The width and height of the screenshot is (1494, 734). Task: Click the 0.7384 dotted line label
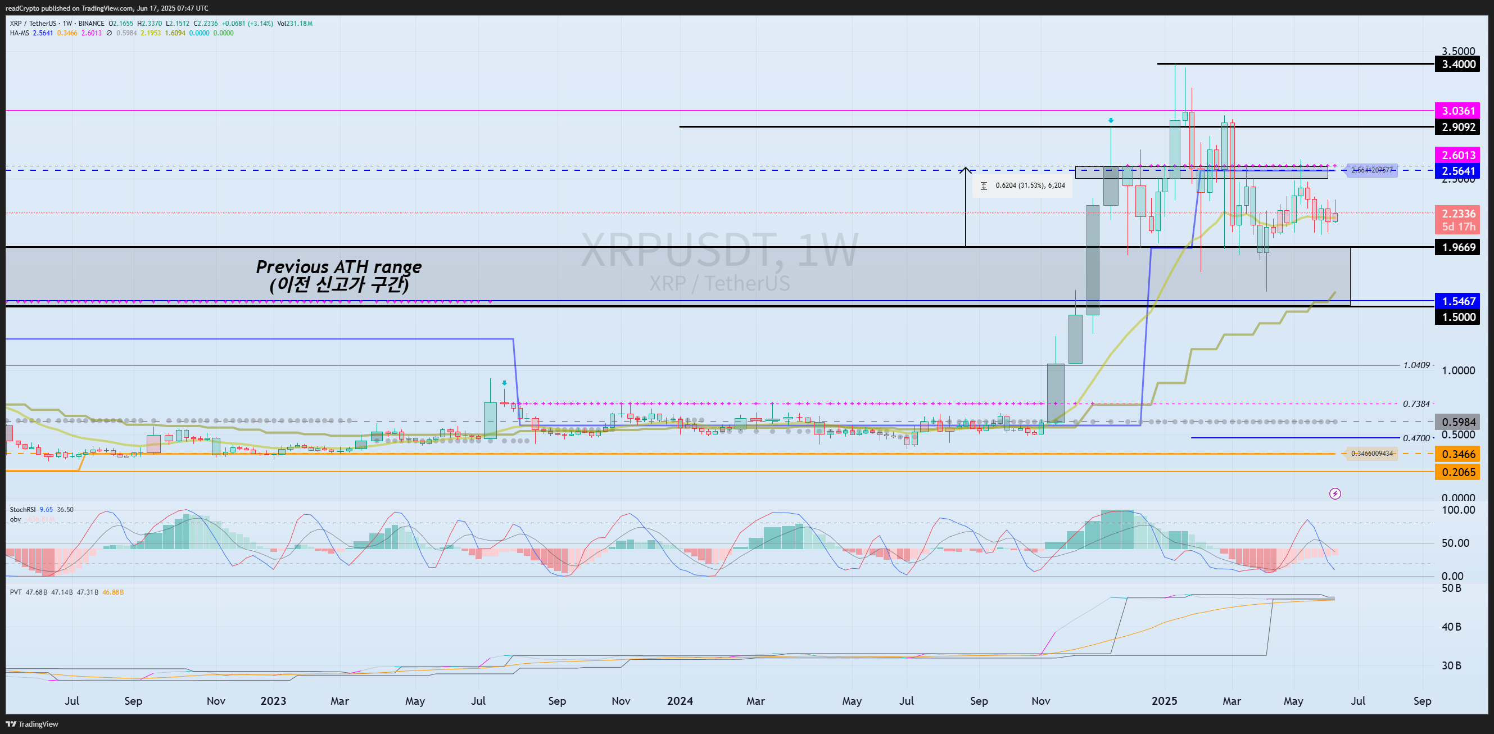click(x=1416, y=404)
